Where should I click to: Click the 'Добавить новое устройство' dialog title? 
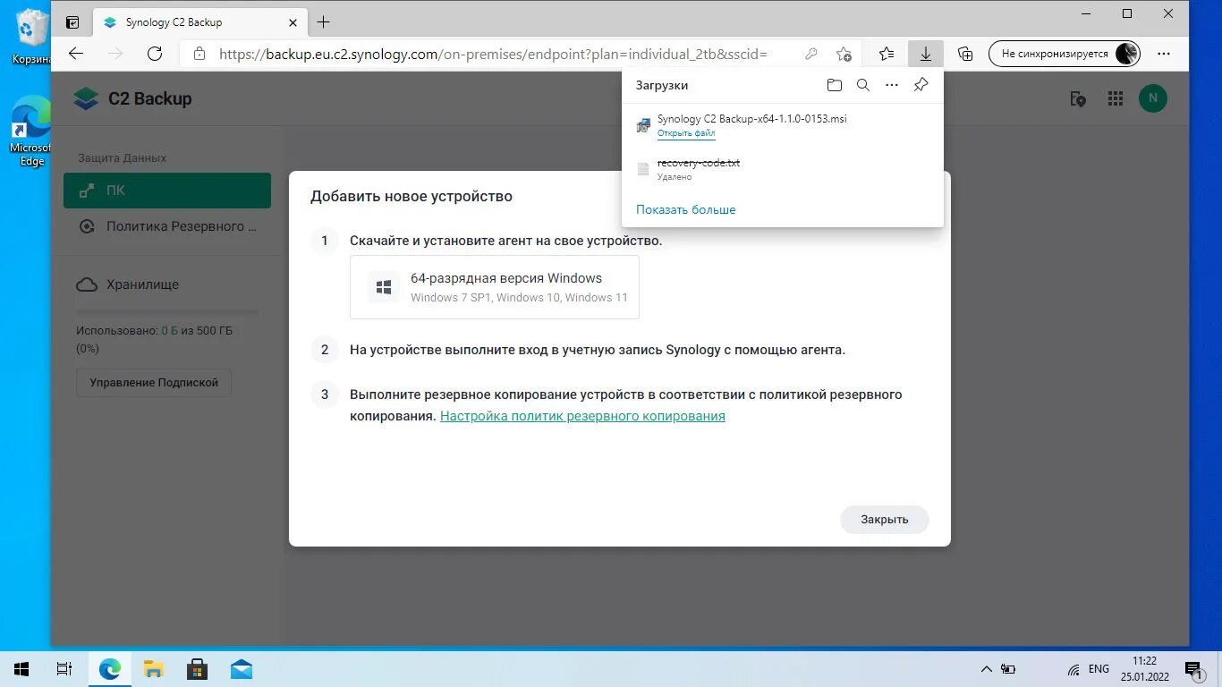pos(412,197)
